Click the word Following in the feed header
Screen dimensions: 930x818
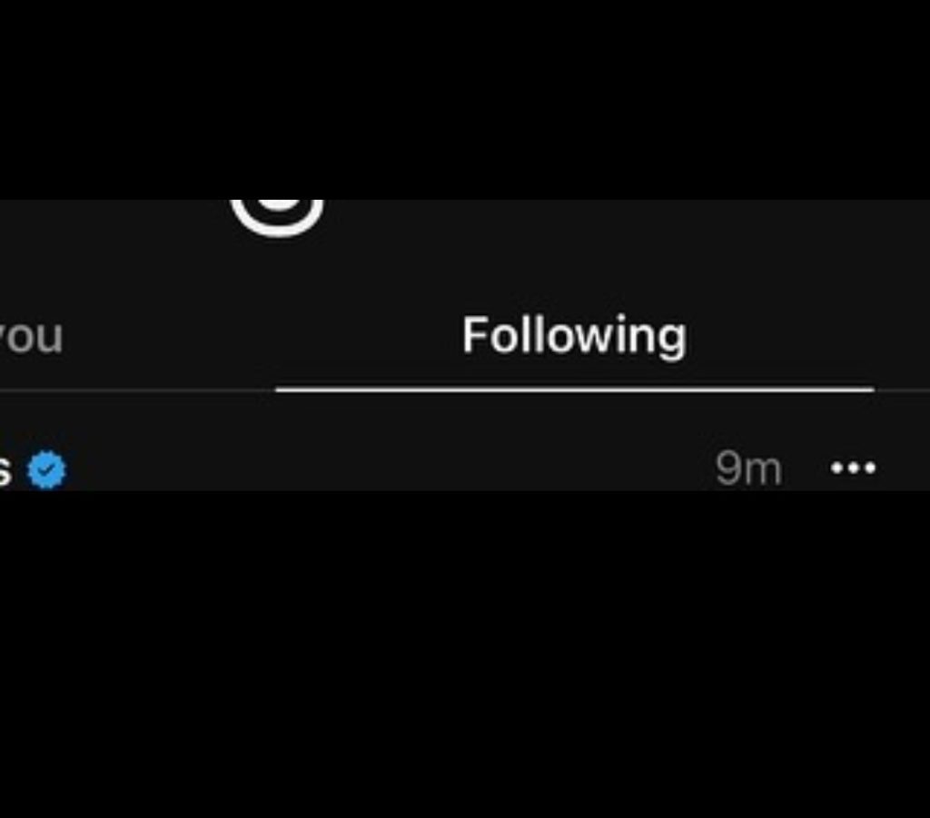[x=574, y=336]
